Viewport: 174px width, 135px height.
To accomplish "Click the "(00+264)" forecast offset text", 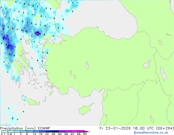I will click(165, 128).
